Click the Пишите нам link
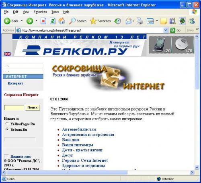This screenshot has height=183, width=201. (x=21, y=156)
